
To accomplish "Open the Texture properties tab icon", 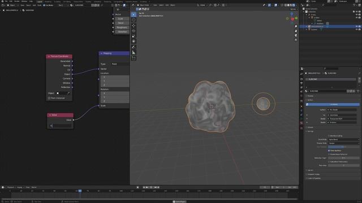I will [301, 128].
